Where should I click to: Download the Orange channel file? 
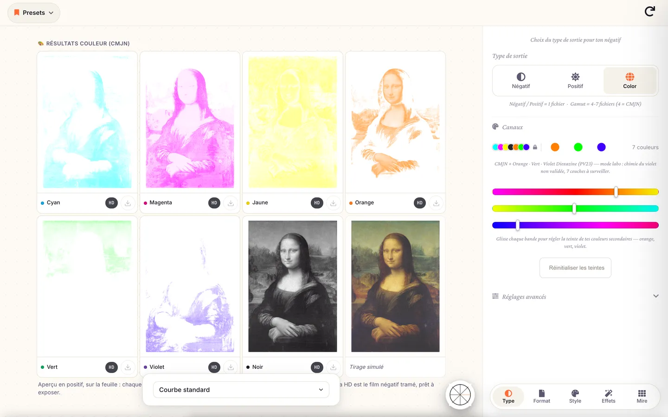point(436,203)
